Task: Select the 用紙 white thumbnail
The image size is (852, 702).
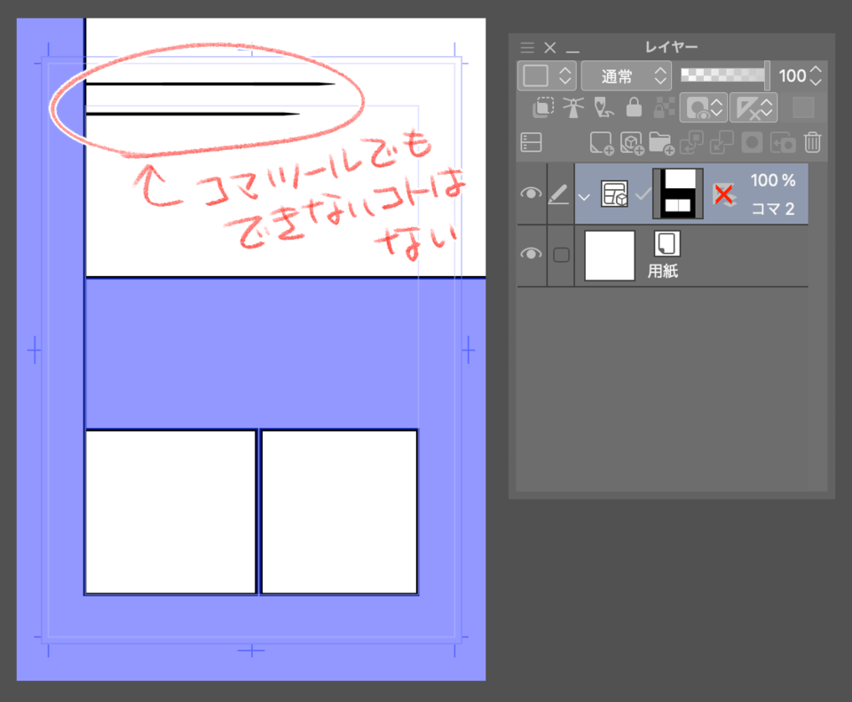Action: [x=610, y=256]
